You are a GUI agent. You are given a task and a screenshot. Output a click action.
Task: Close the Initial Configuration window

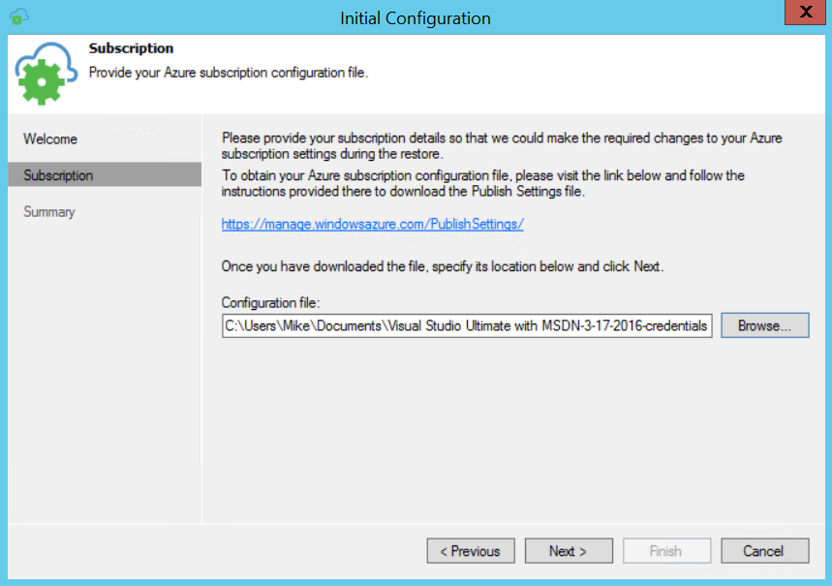[805, 13]
